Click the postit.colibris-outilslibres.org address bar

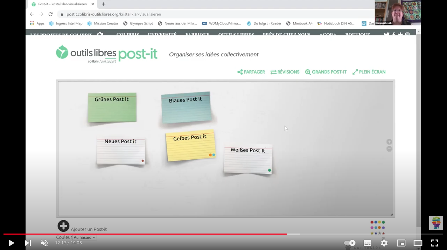coord(114,14)
